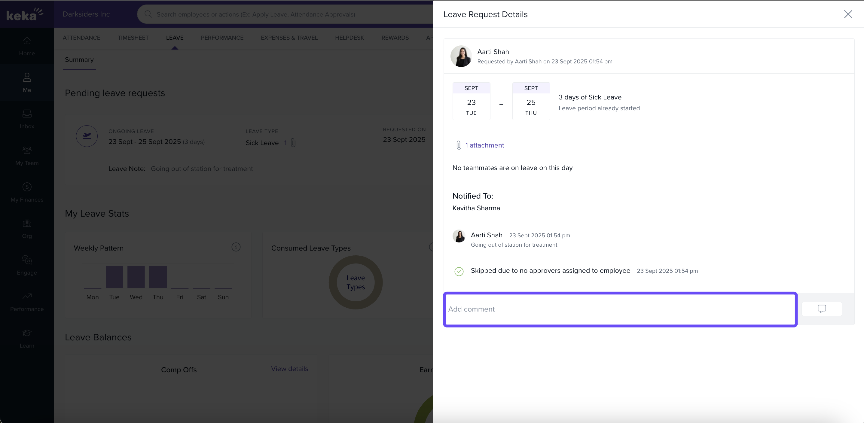Click the View details link for Comp Offs
Image resolution: width=864 pixels, height=423 pixels.
coord(289,369)
